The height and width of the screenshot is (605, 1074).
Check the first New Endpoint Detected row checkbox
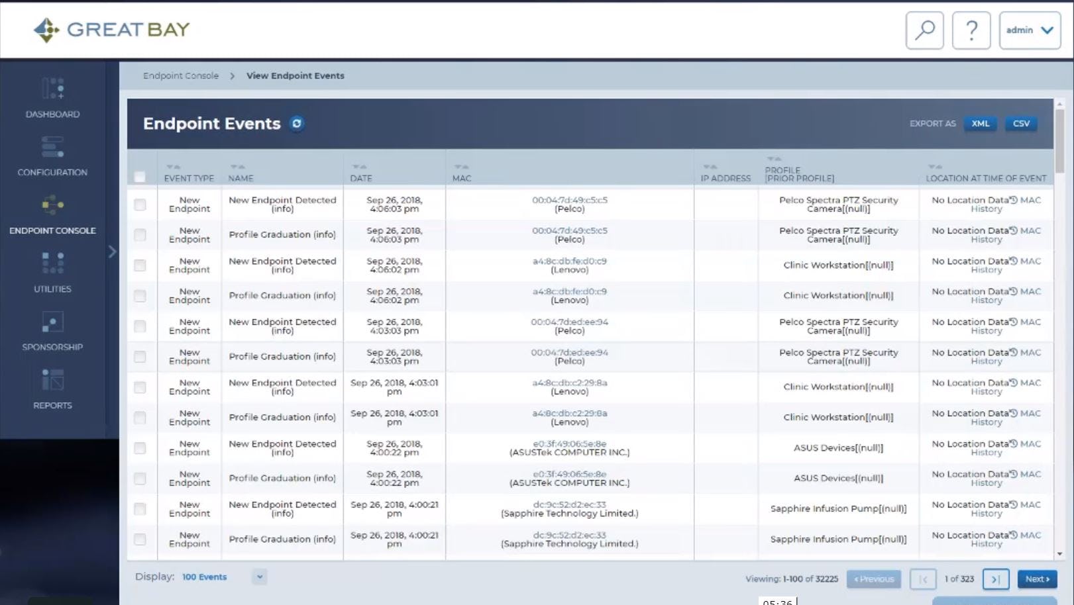140,205
